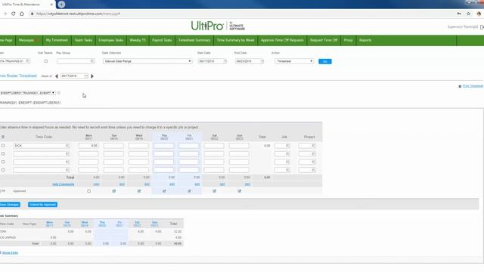Open the Messages tab

(x=29, y=40)
